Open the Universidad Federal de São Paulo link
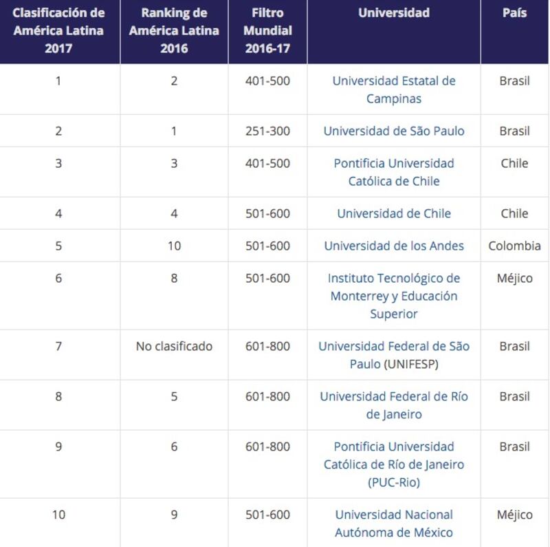 pos(393,355)
